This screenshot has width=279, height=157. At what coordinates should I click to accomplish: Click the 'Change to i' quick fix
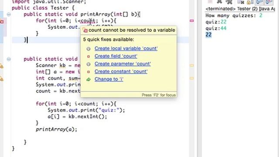click(x=109, y=79)
